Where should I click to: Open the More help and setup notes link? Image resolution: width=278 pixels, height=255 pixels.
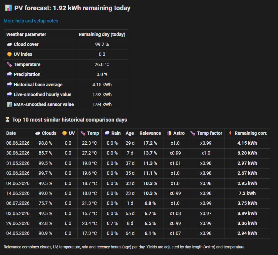pyautogui.click(x=31, y=21)
